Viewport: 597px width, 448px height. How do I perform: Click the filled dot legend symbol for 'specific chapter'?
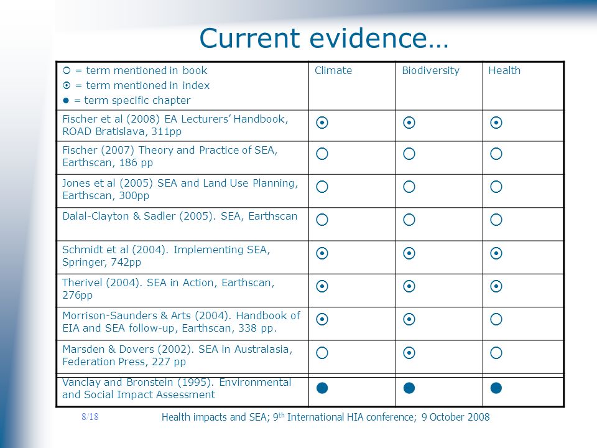tap(66, 101)
